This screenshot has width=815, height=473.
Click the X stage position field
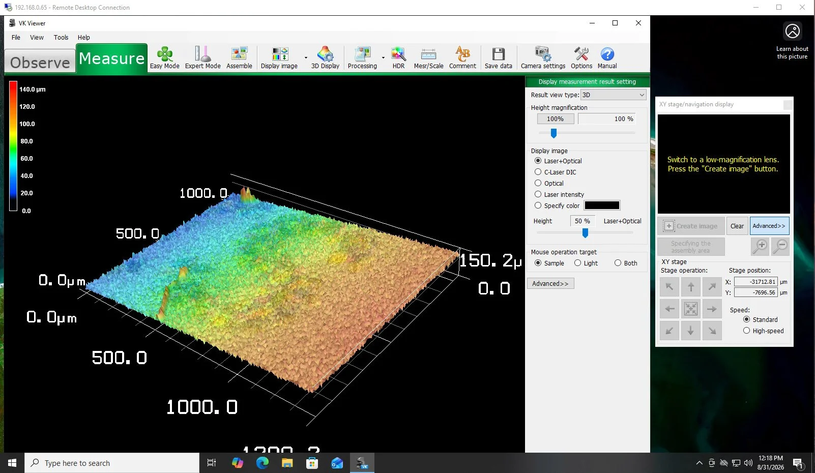pos(755,282)
